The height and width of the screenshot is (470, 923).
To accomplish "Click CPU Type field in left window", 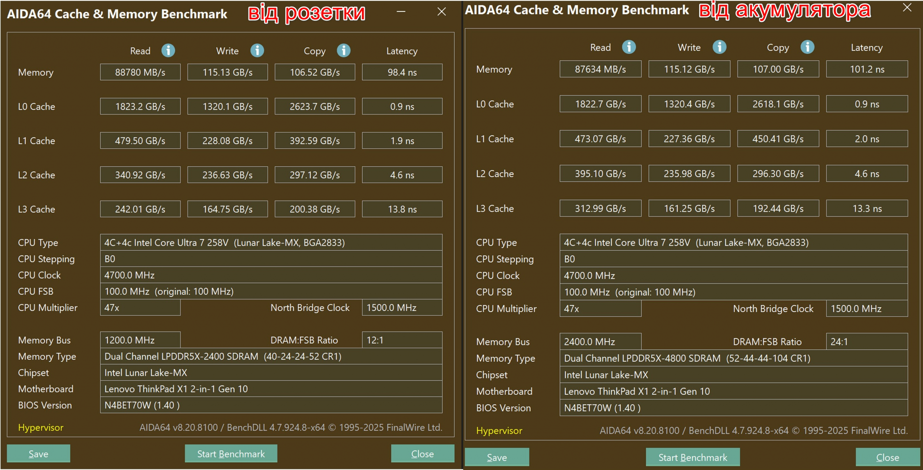I will (271, 242).
